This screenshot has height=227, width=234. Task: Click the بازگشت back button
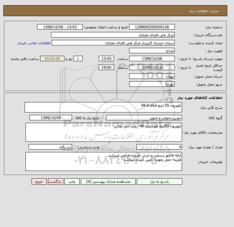click(x=56, y=181)
